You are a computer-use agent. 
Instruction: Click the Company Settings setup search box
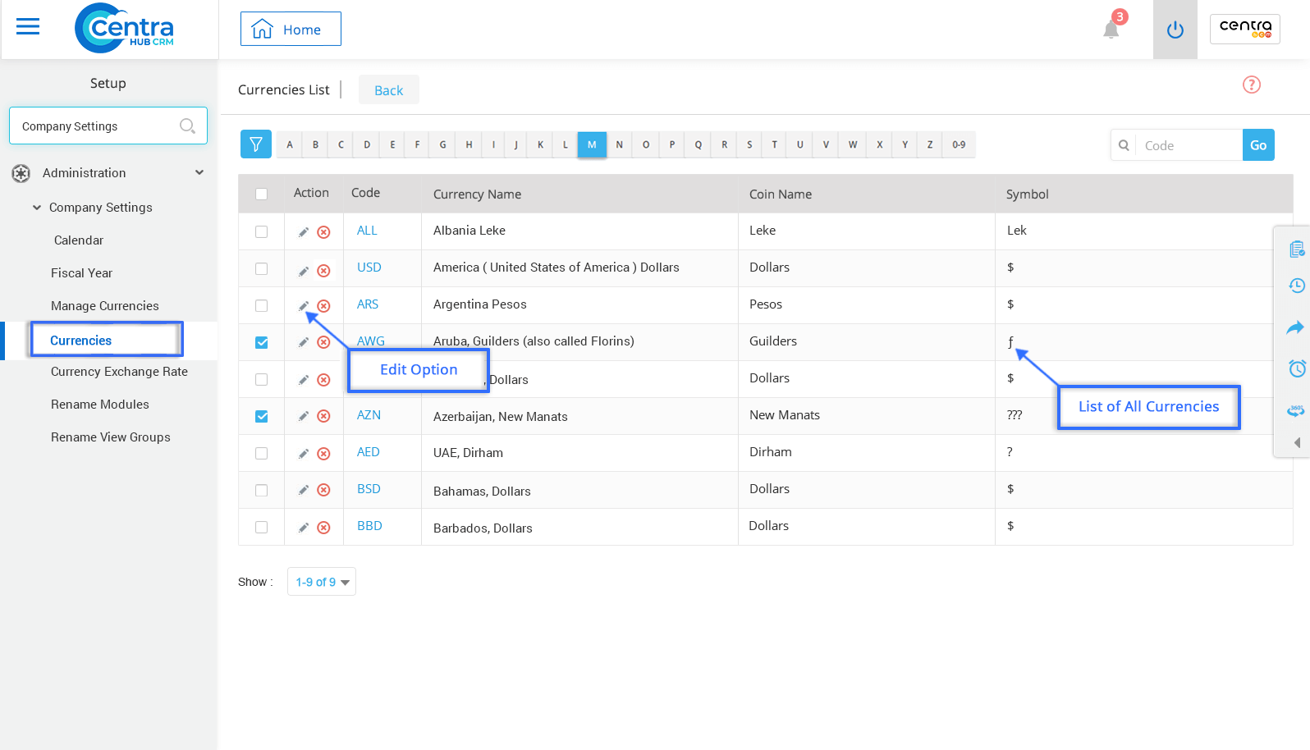click(x=108, y=126)
